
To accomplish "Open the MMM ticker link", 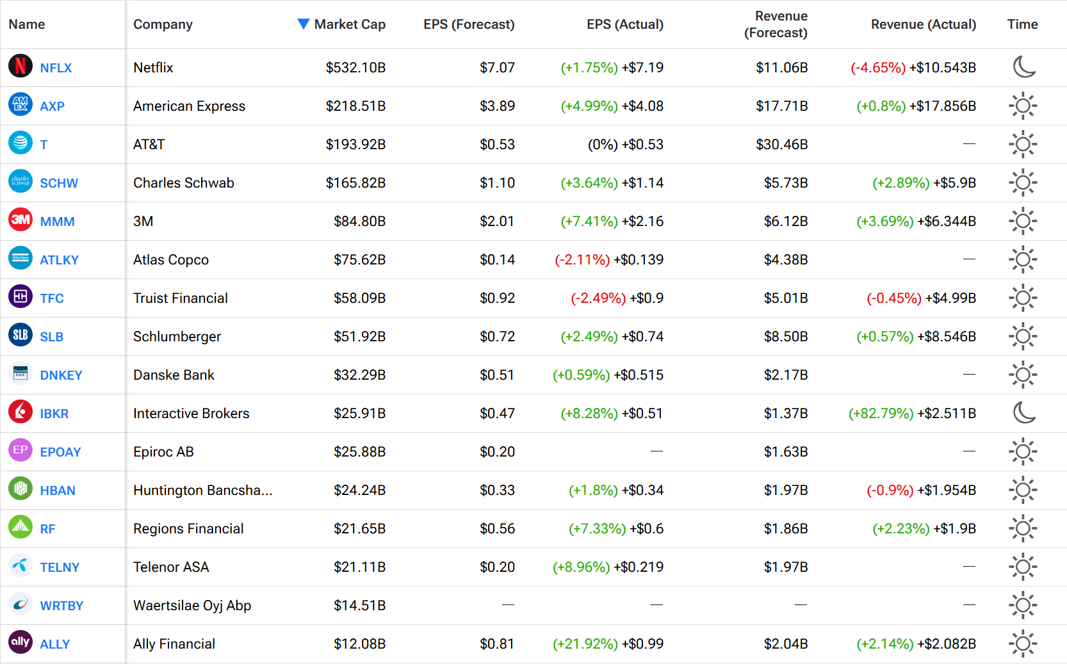I will coord(57,222).
